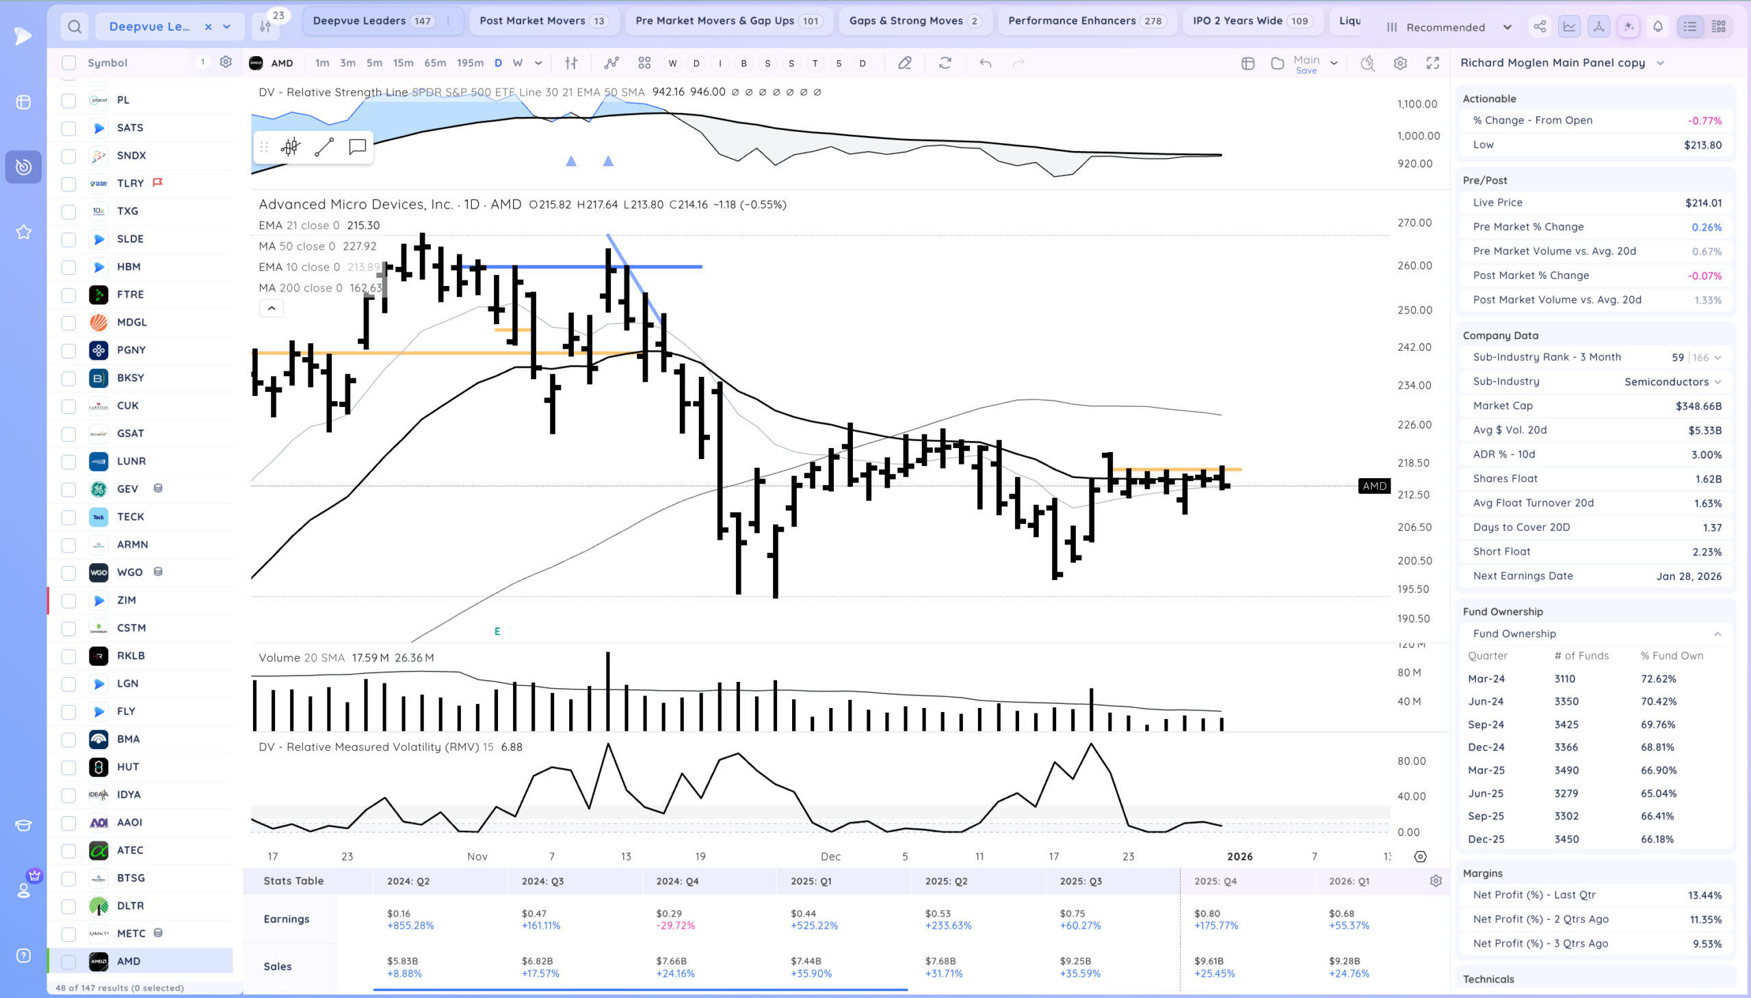Expand the timeframe dropdown chevron
The image size is (1751, 998).
click(x=539, y=63)
